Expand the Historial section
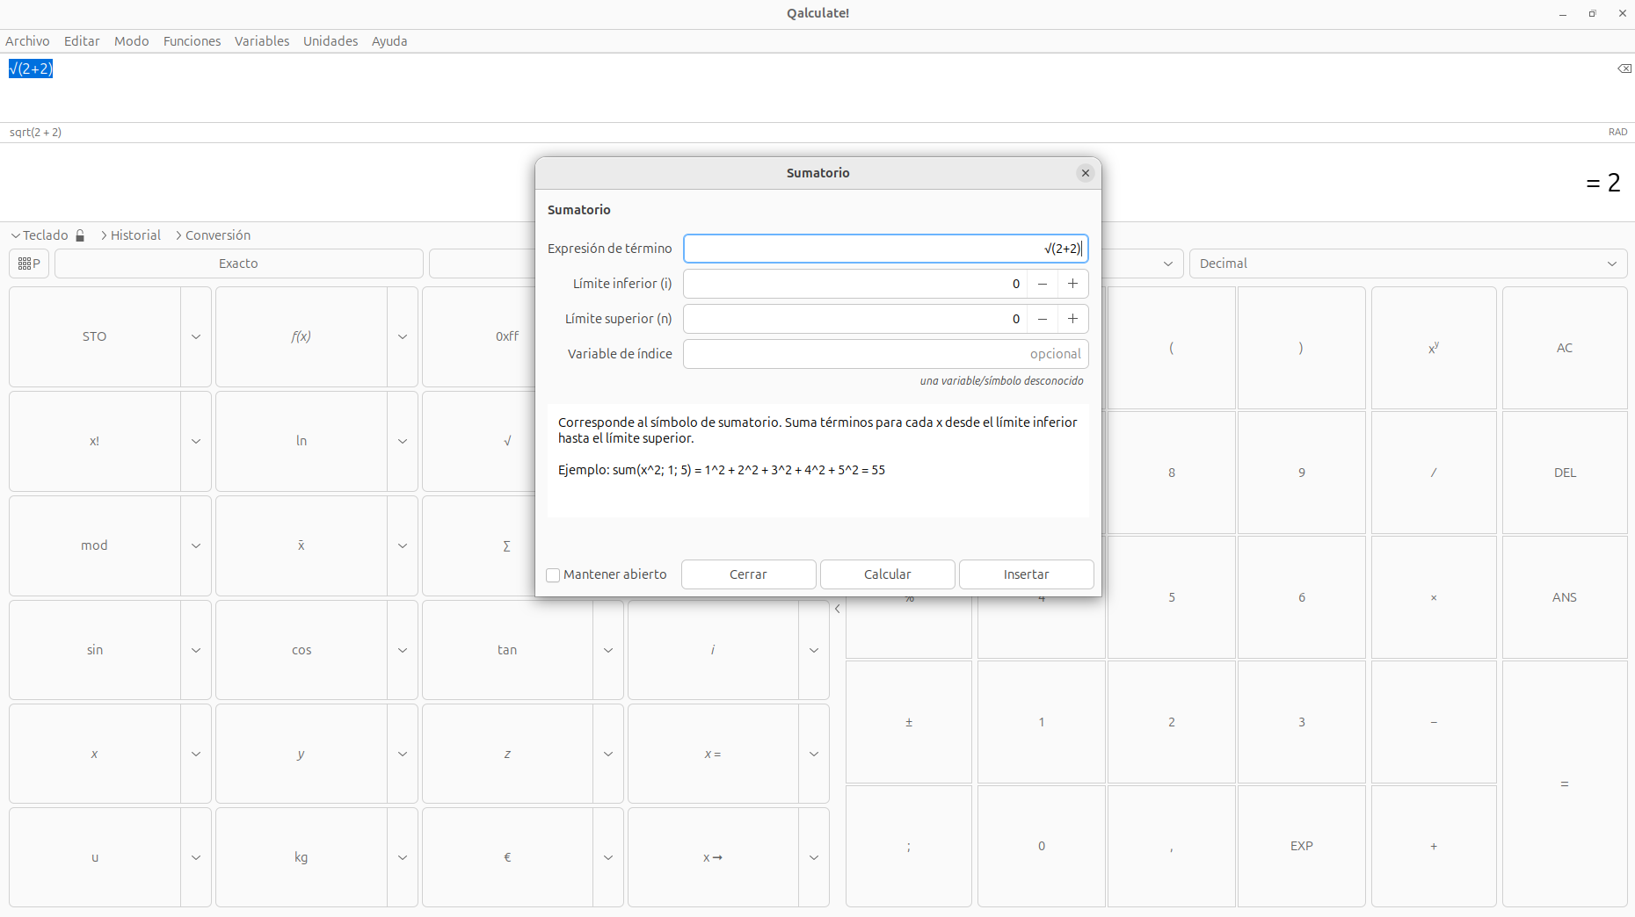The width and height of the screenshot is (1635, 917). click(130, 235)
